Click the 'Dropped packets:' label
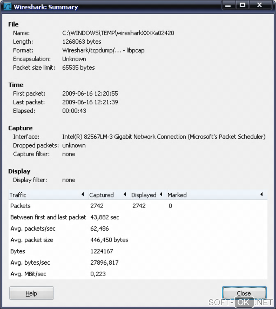 point(36,145)
